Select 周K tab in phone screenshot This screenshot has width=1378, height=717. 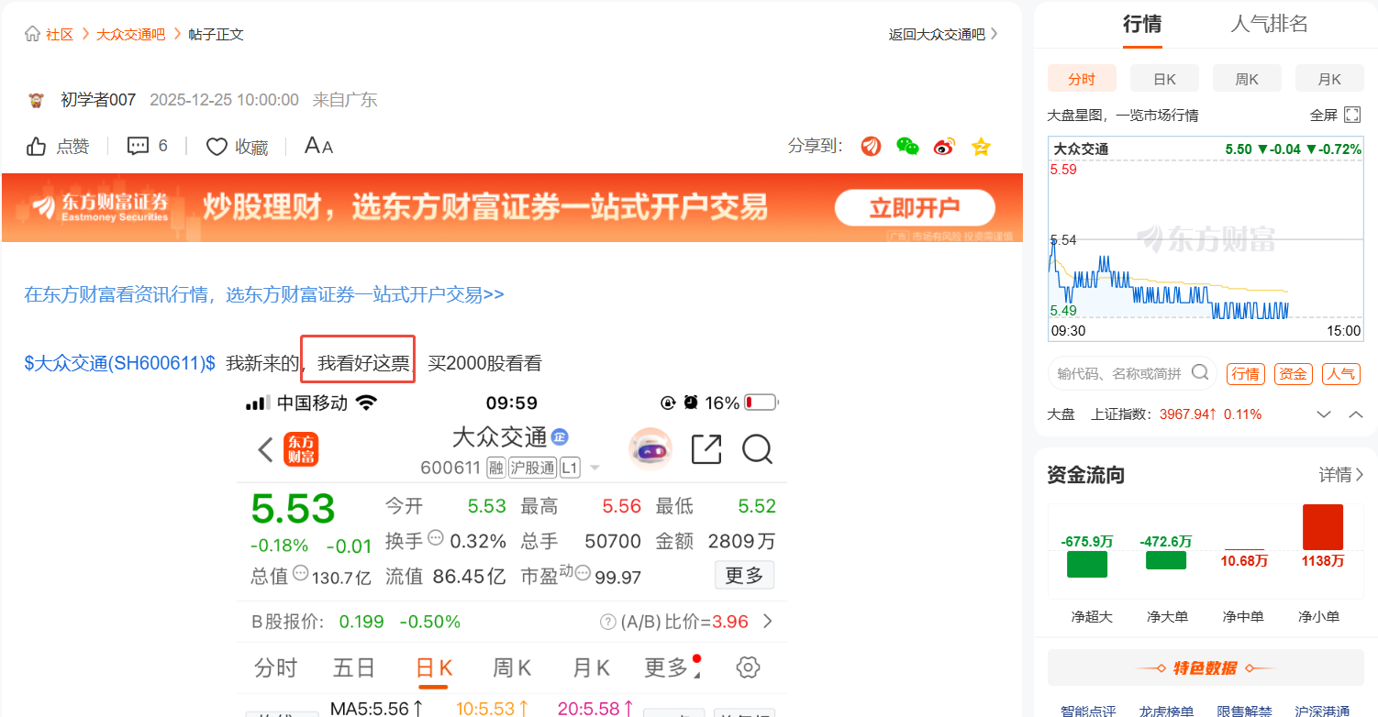[x=512, y=667]
